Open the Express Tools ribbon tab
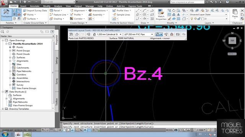Viewport: 245px width, 137px height. (135, 6)
